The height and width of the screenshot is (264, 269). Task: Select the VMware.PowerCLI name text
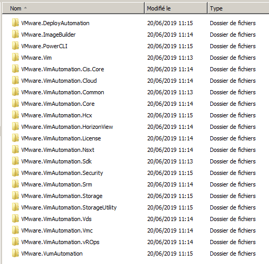(44, 46)
